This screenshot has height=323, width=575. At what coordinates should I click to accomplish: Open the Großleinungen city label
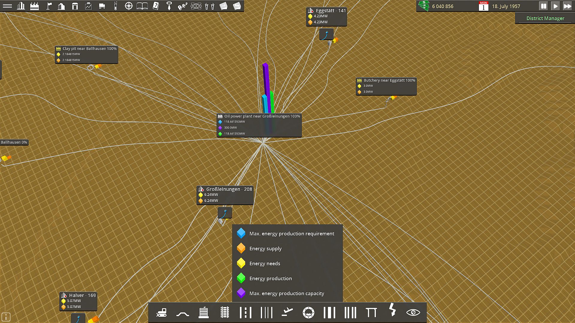tap(229, 189)
